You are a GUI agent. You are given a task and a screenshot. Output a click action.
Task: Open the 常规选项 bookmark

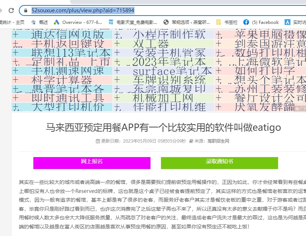(x=187, y=22)
